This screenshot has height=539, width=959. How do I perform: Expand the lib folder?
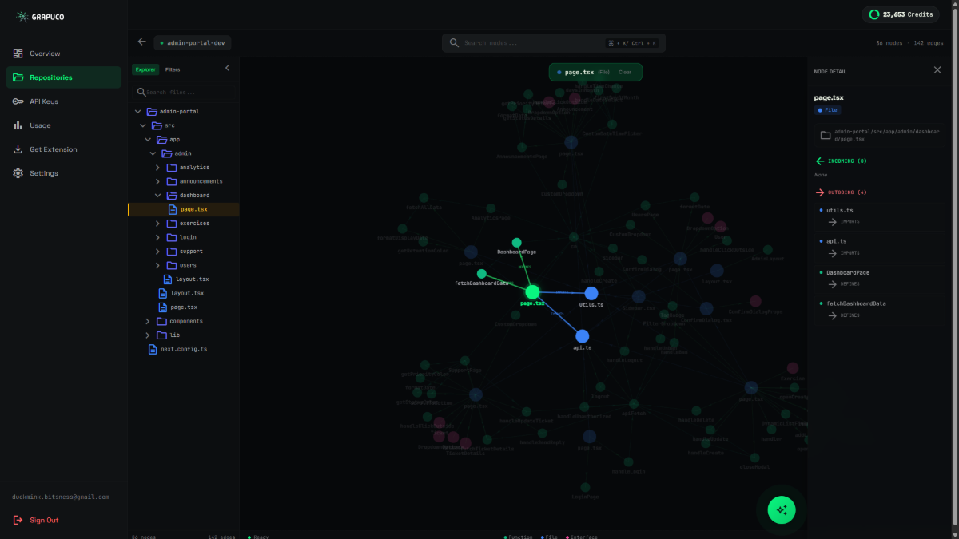point(148,335)
